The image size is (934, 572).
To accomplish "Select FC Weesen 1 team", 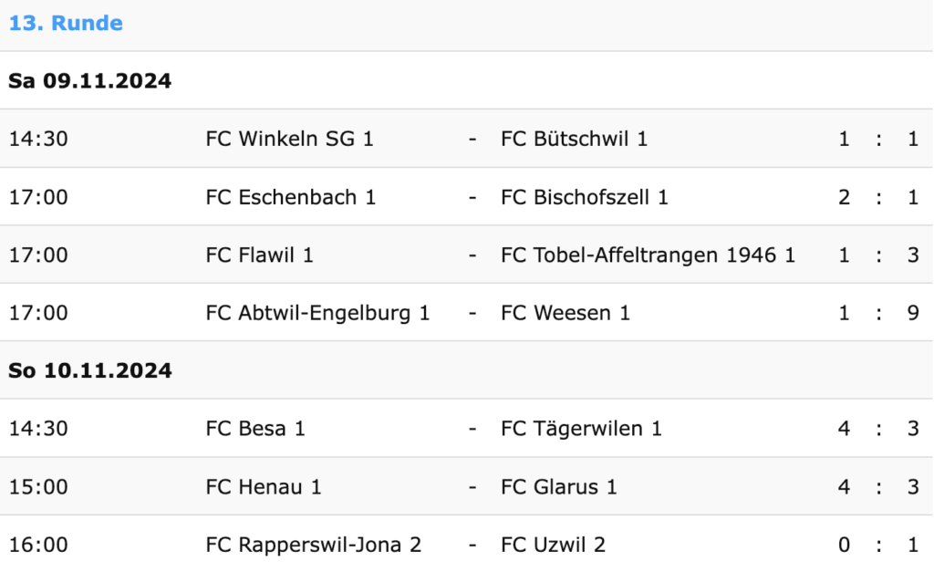I will (566, 313).
